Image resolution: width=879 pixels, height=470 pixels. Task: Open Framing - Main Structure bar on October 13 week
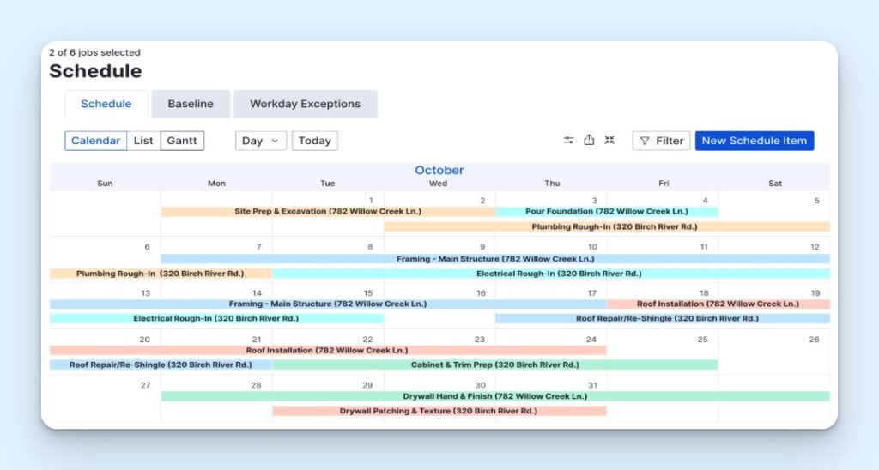tap(328, 304)
